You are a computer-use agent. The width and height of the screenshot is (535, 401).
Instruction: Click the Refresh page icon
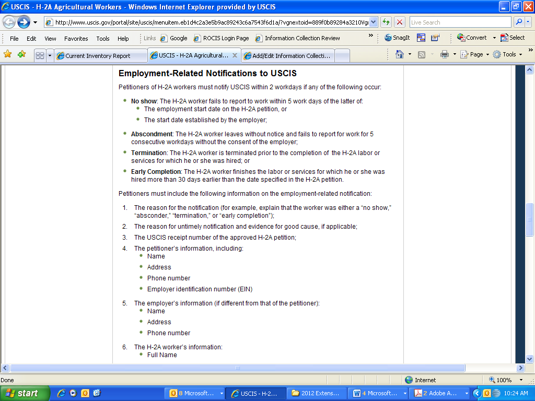(x=386, y=22)
